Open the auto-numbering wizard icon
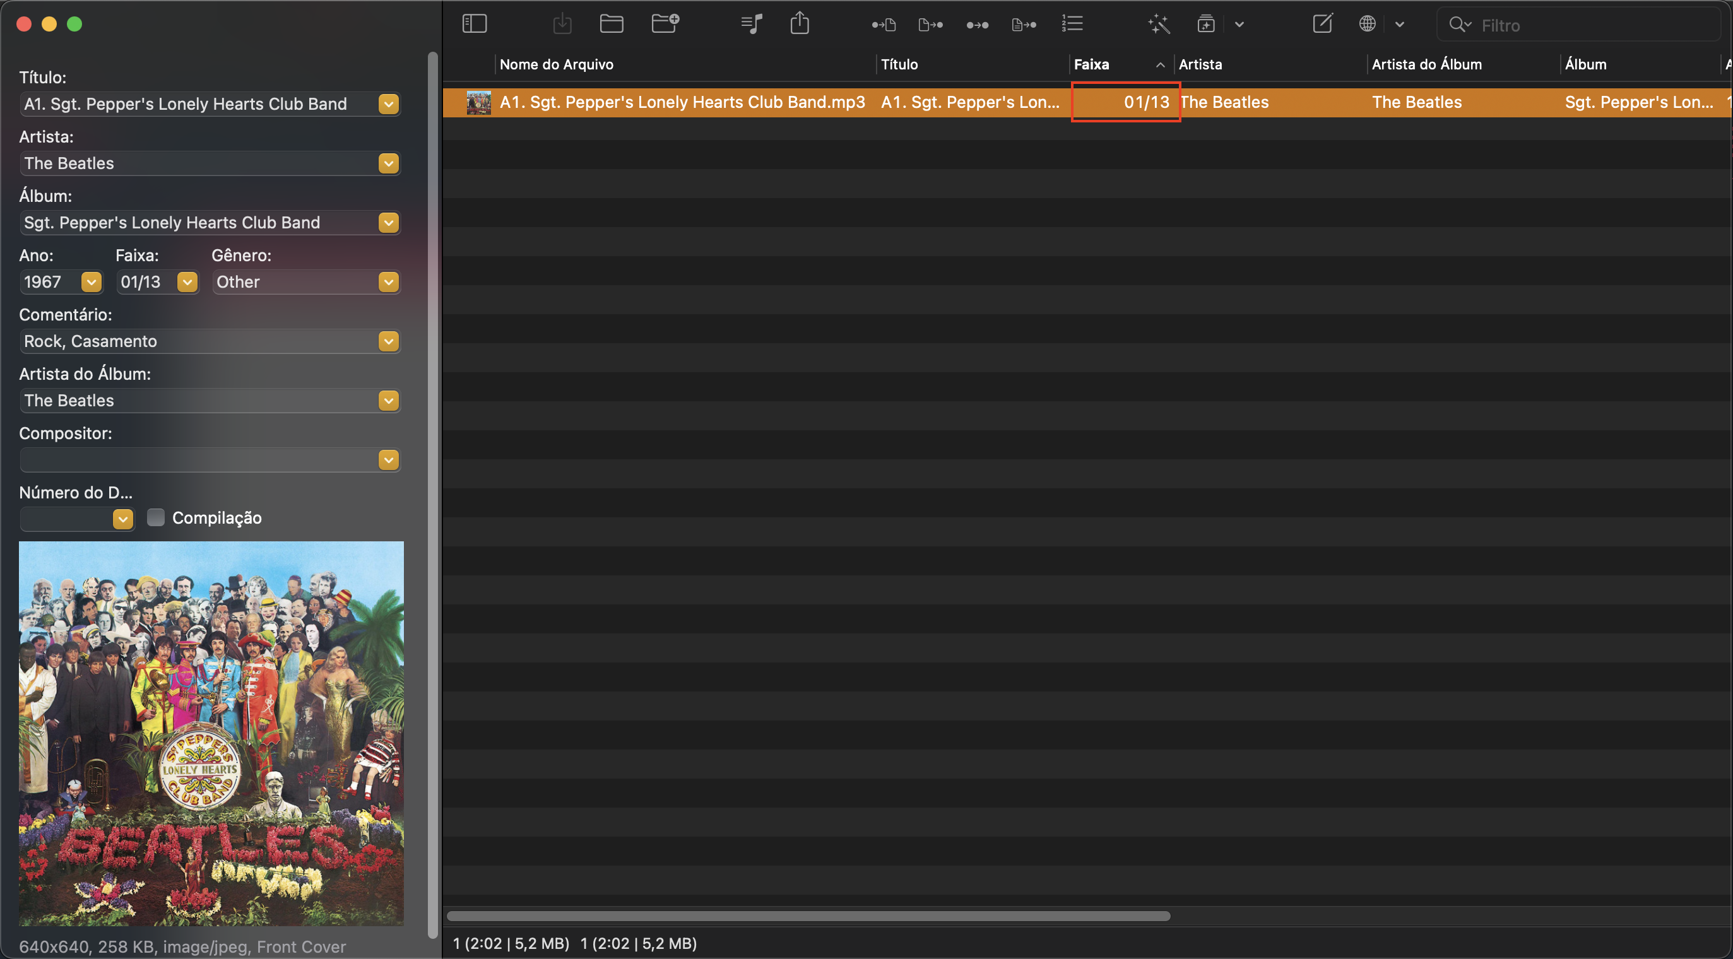Screen dimensions: 1733x959 coord(1072,24)
